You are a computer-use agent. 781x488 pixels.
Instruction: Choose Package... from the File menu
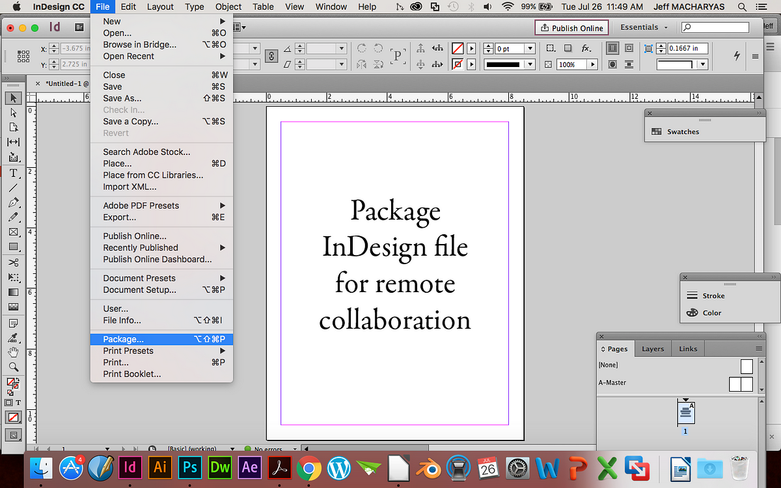(x=161, y=339)
